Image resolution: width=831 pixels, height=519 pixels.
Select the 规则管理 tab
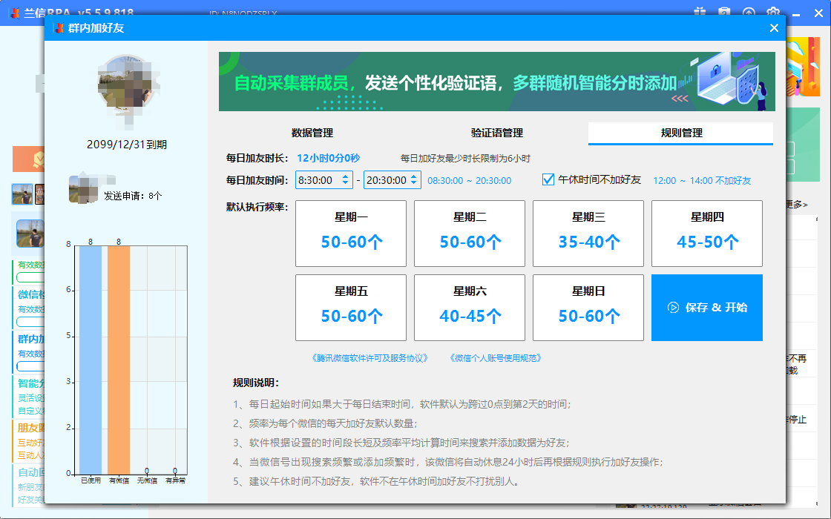[681, 133]
